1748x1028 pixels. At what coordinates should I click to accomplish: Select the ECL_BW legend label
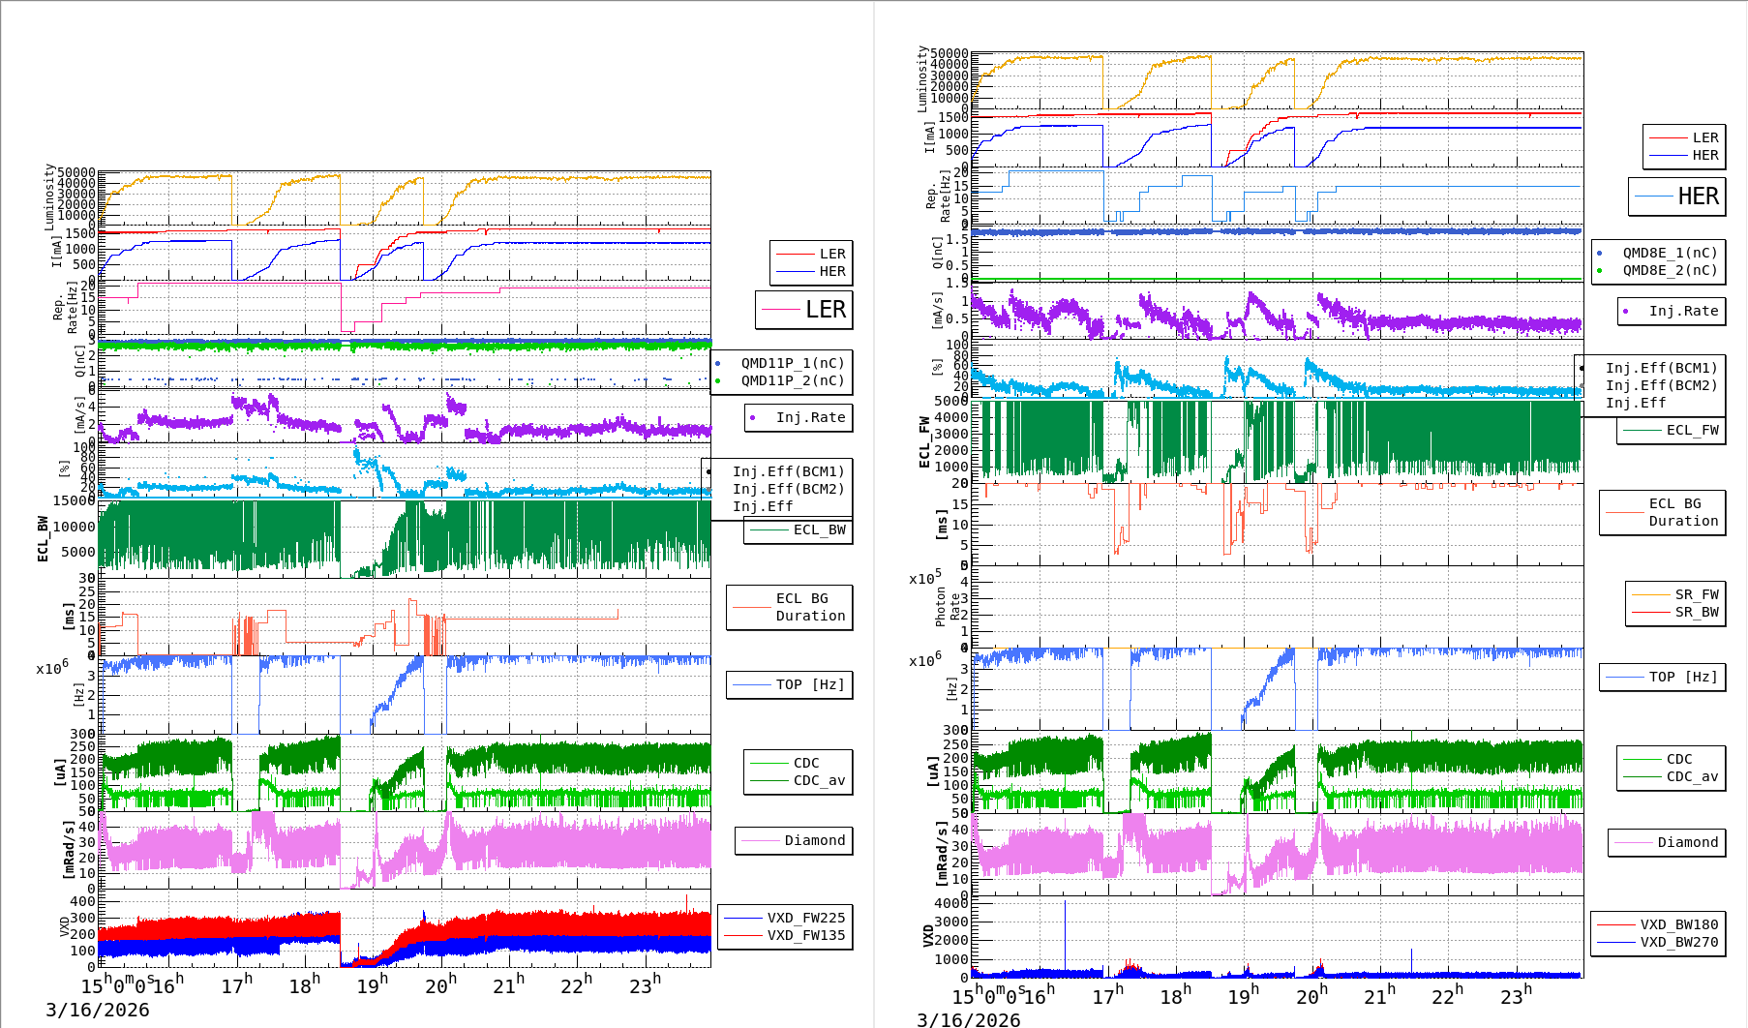[x=819, y=529]
